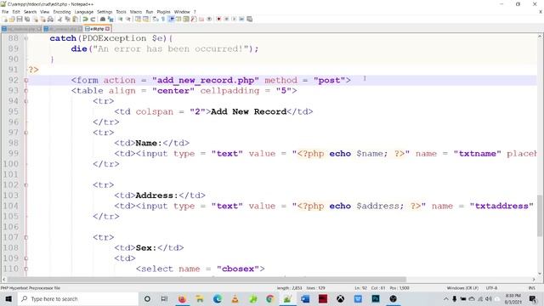Click the Save Recorded Macro icon
Screen dimensions: 544x306
click(249, 19)
